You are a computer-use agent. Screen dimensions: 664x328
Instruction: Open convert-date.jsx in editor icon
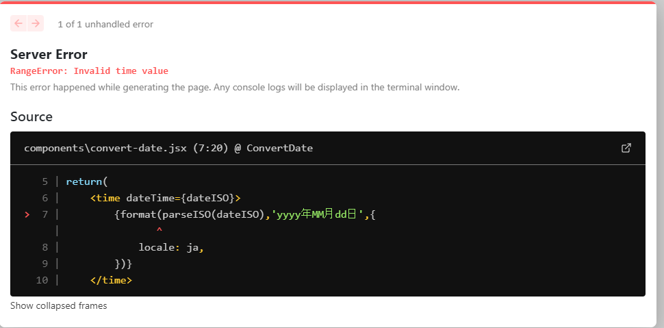pyautogui.click(x=626, y=148)
